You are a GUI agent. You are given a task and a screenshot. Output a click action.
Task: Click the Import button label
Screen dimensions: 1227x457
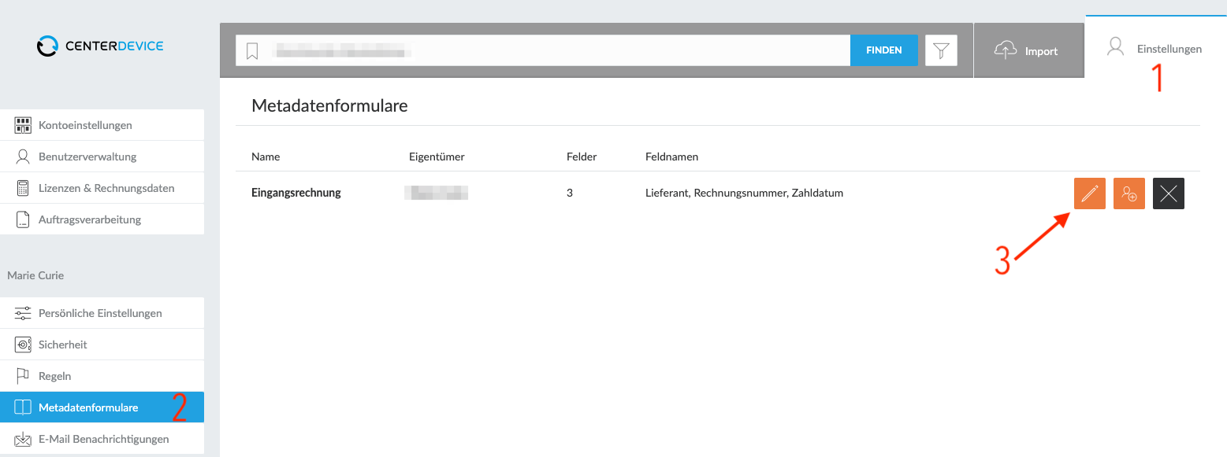pyautogui.click(x=1041, y=51)
